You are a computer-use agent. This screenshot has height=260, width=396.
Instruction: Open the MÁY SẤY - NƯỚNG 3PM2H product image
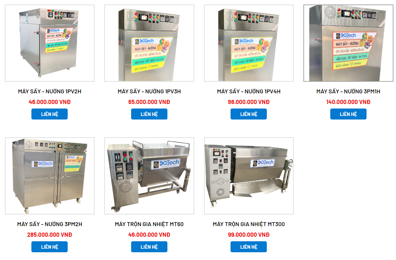coord(50,176)
